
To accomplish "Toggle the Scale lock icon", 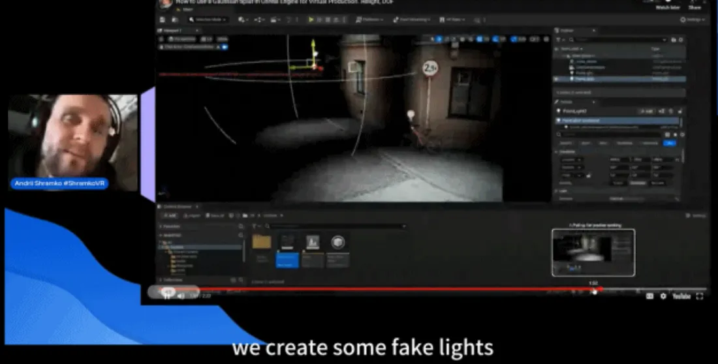I will [588, 175].
